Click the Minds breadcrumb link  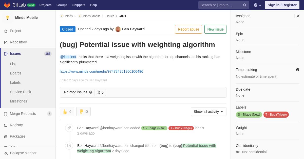(x=69, y=16)
